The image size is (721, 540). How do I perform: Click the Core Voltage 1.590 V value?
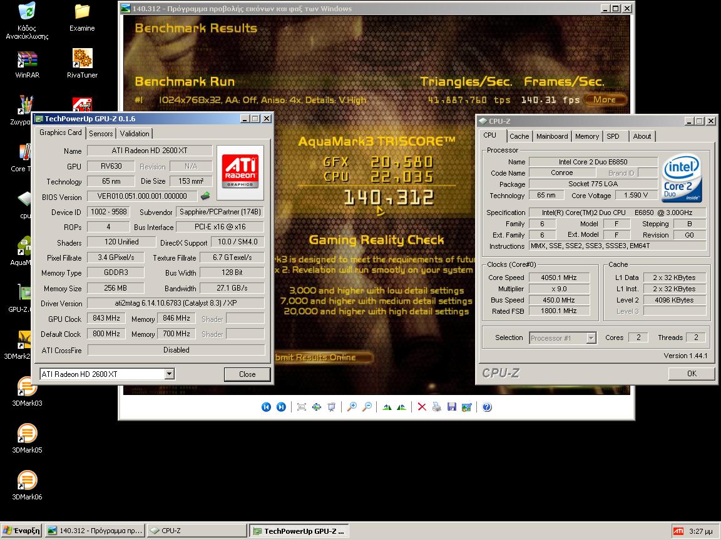point(635,195)
